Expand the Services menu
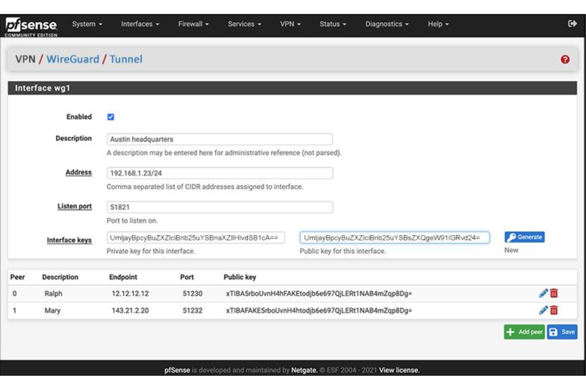 coord(244,24)
